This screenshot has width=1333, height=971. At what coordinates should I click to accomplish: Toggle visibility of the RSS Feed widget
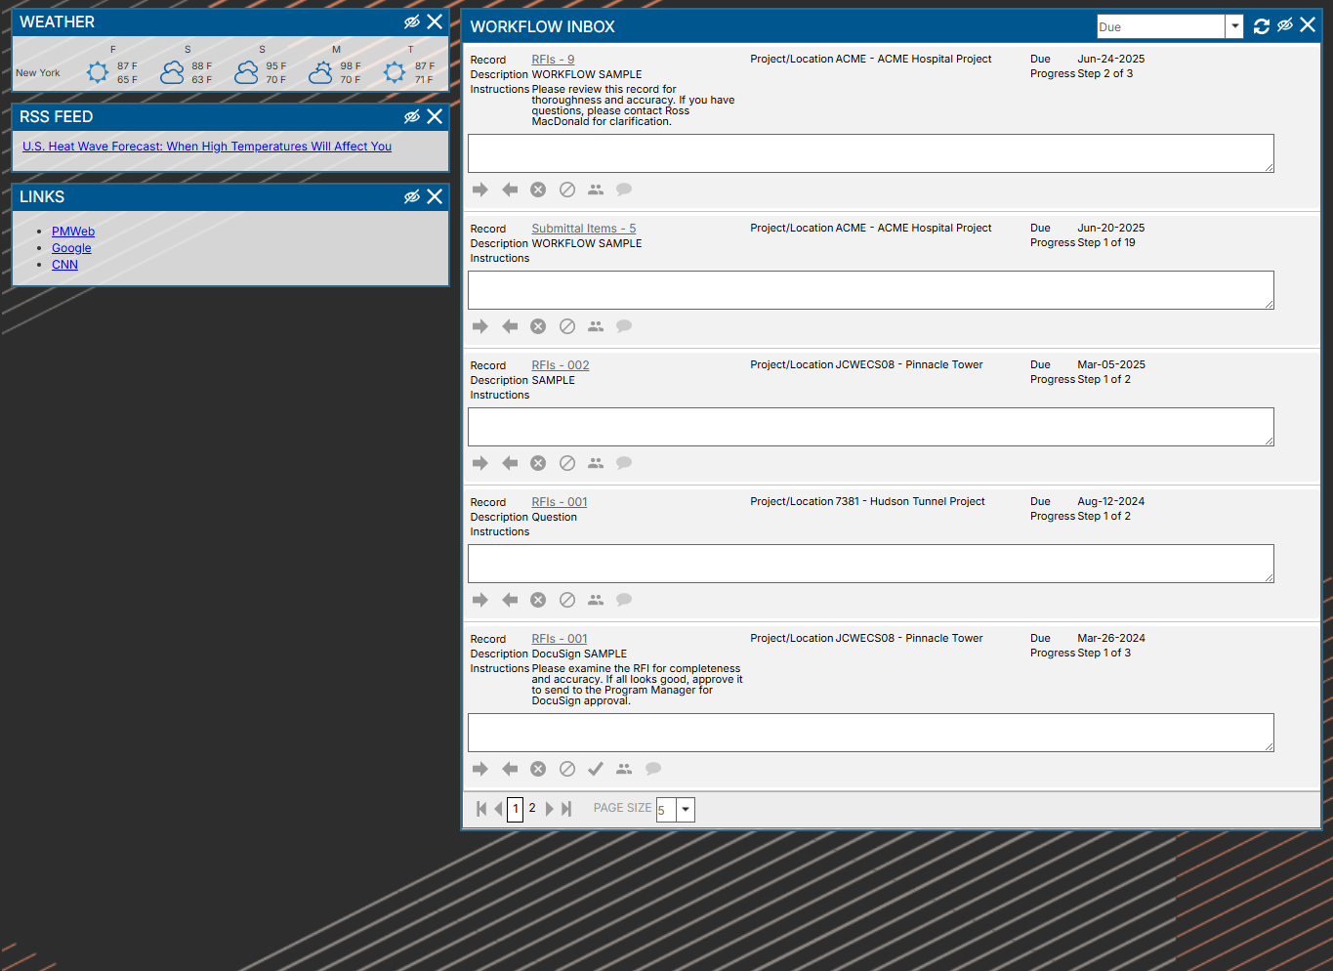point(412,116)
